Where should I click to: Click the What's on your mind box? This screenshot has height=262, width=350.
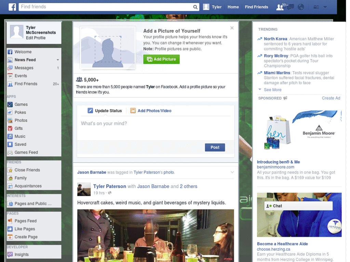coord(156,128)
